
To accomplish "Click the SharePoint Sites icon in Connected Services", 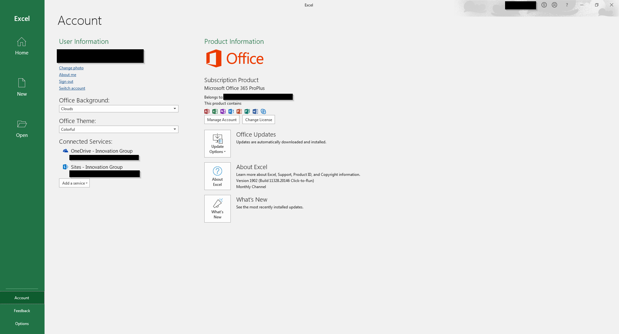I will [x=66, y=167].
